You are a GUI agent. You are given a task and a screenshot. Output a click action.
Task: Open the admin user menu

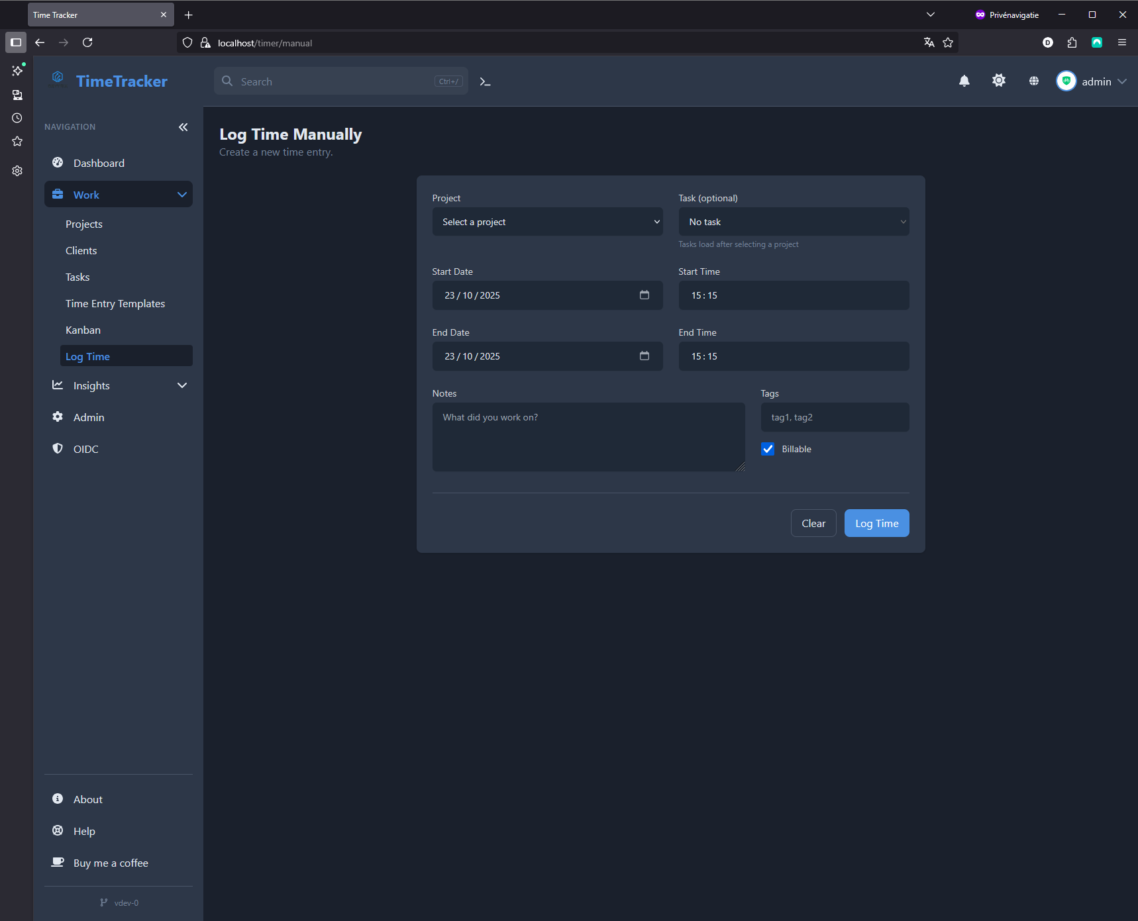[x=1090, y=81]
